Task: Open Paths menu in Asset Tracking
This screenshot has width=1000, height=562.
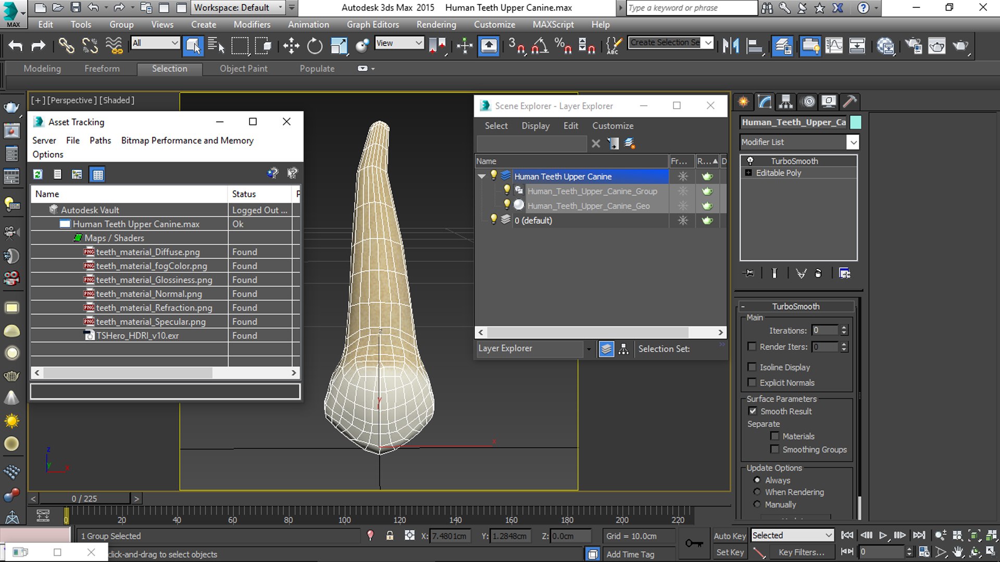Action: (x=100, y=140)
